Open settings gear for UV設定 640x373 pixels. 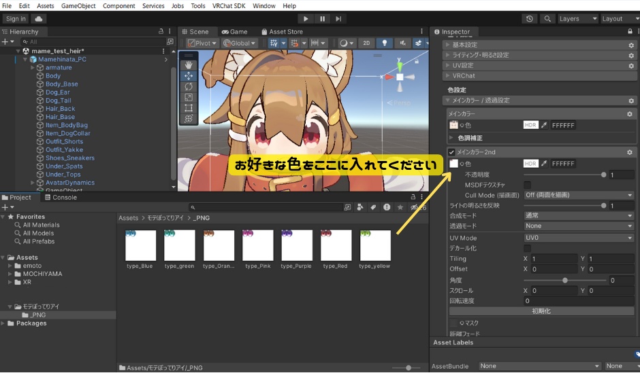631,65
